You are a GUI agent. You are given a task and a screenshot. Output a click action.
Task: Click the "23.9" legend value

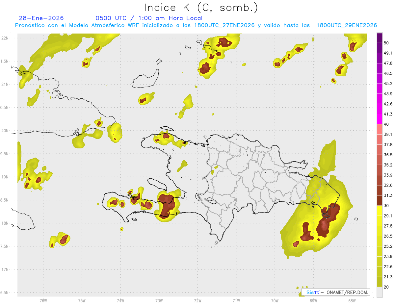(388, 256)
